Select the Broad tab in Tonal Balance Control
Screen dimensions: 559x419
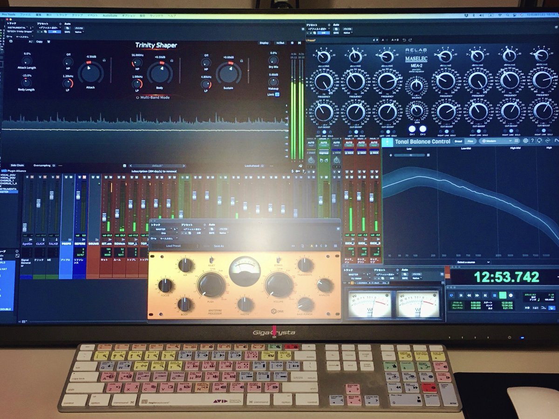click(458, 141)
